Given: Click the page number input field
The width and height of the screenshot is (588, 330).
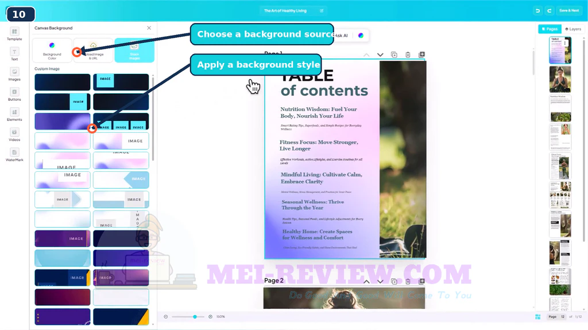Looking at the screenshot, I should point(563,316).
